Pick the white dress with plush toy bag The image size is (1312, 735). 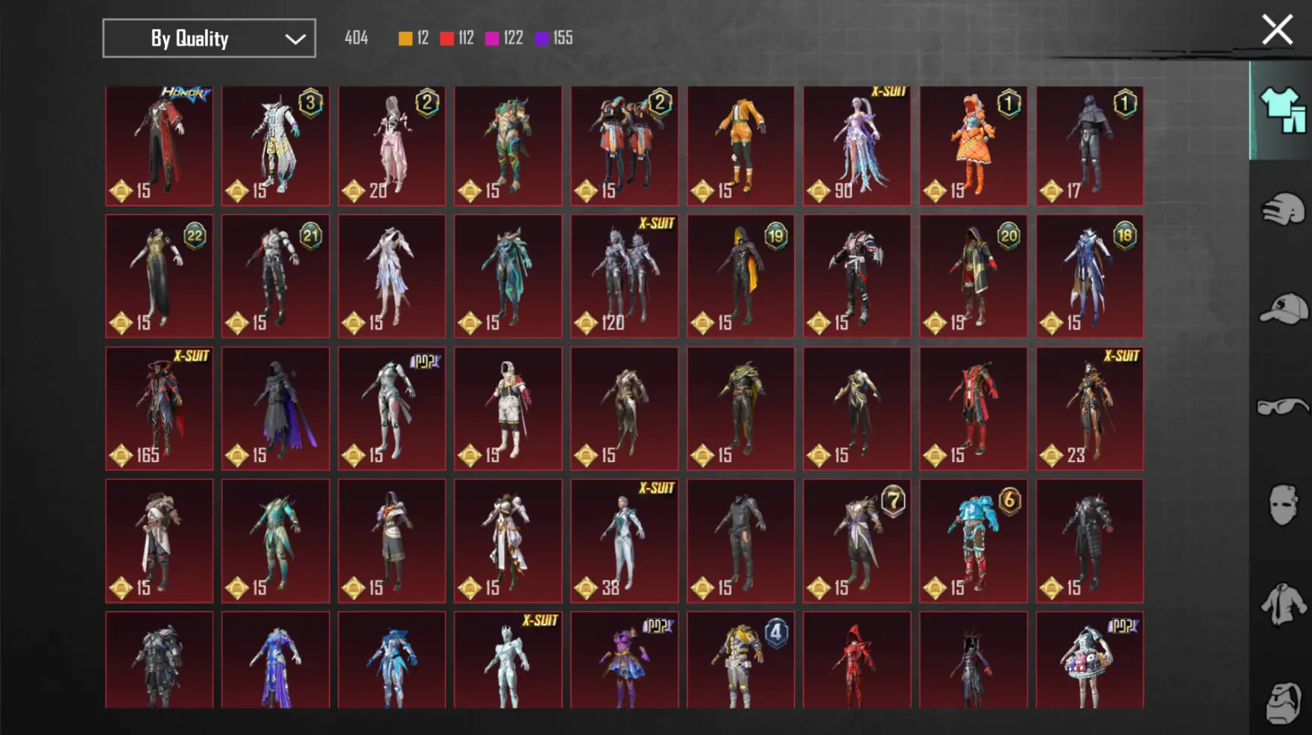click(x=1090, y=660)
